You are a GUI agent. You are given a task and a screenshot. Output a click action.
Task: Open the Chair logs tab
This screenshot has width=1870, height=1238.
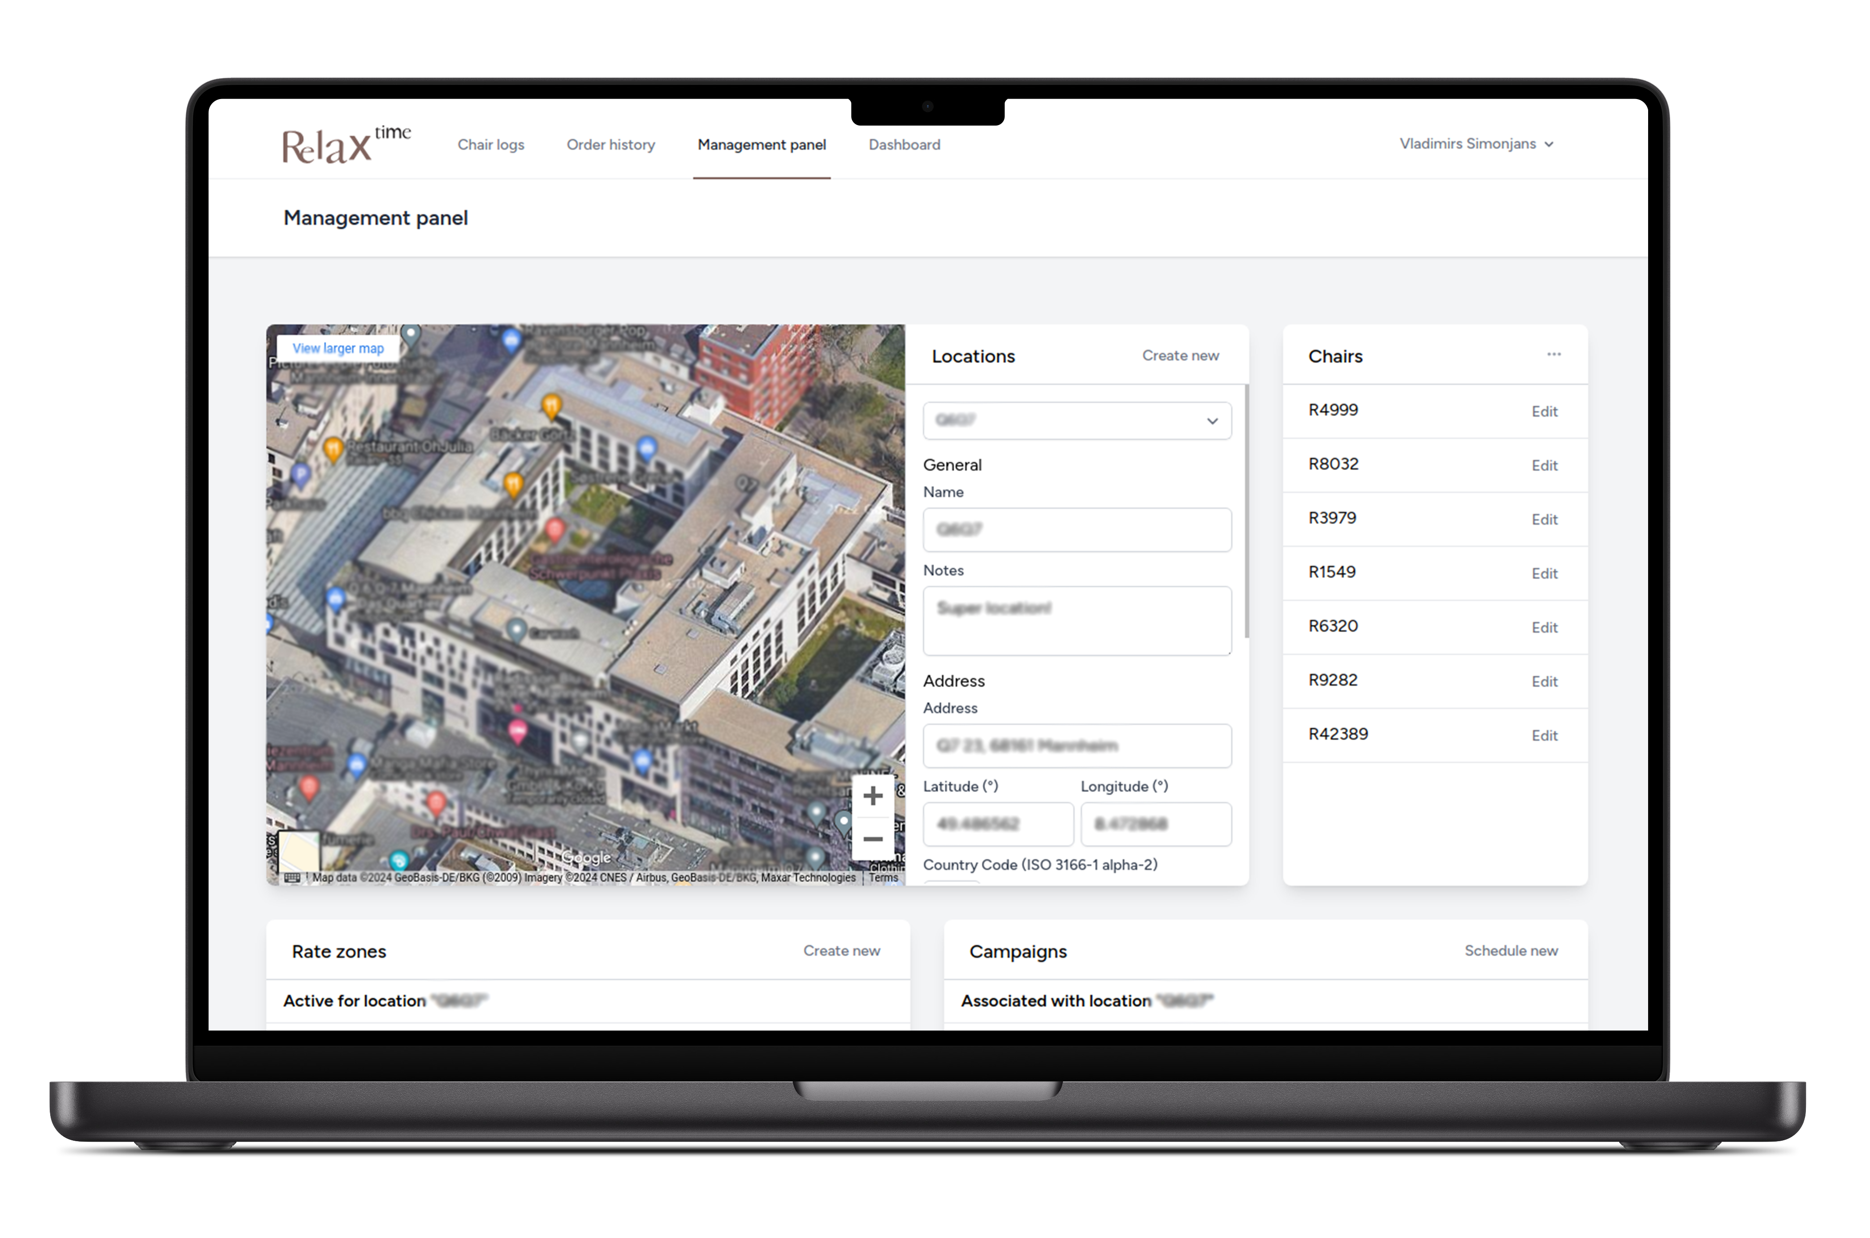pos(490,144)
